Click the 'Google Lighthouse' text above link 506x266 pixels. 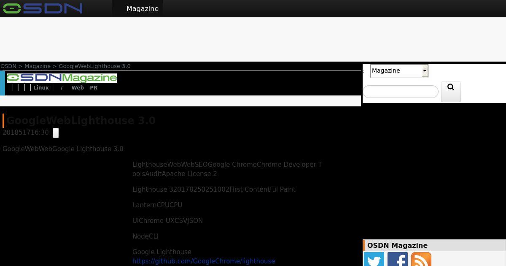162,252
